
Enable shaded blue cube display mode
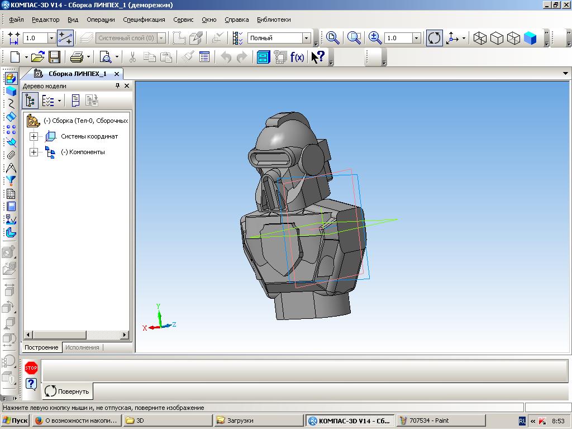pyautogui.click(x=530, y=38)
